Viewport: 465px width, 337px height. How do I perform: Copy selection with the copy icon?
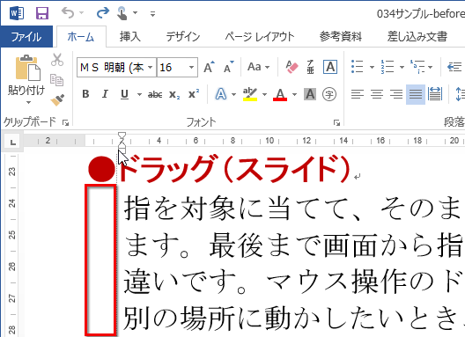click(x=57, y=80)
